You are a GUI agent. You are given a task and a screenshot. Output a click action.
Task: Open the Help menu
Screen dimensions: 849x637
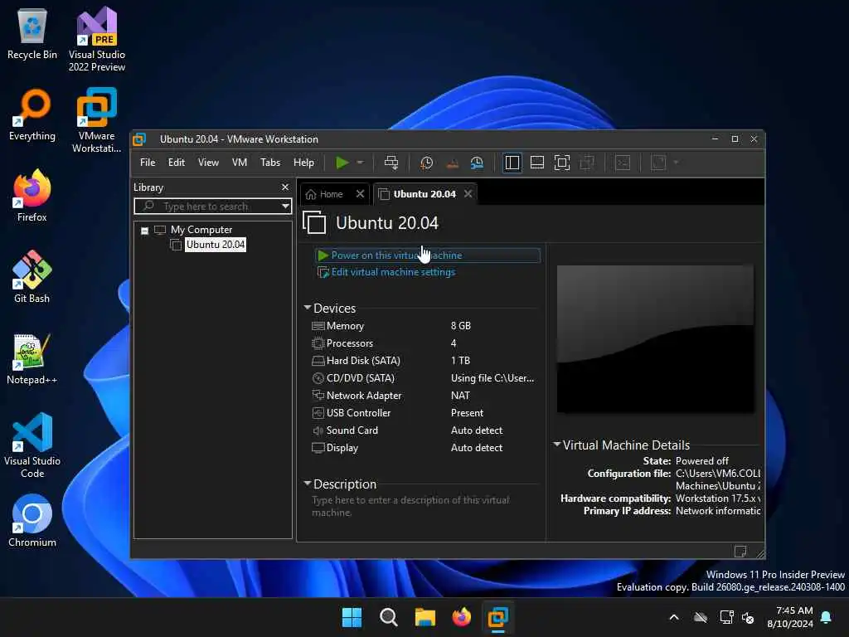[x=303, y=163]
